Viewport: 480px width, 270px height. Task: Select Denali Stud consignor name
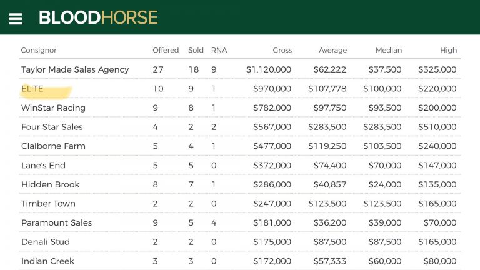point(45,242)
